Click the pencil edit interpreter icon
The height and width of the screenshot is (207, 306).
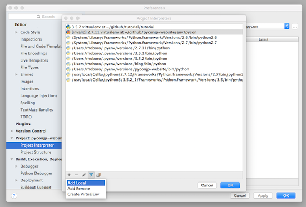click(83, 175)
